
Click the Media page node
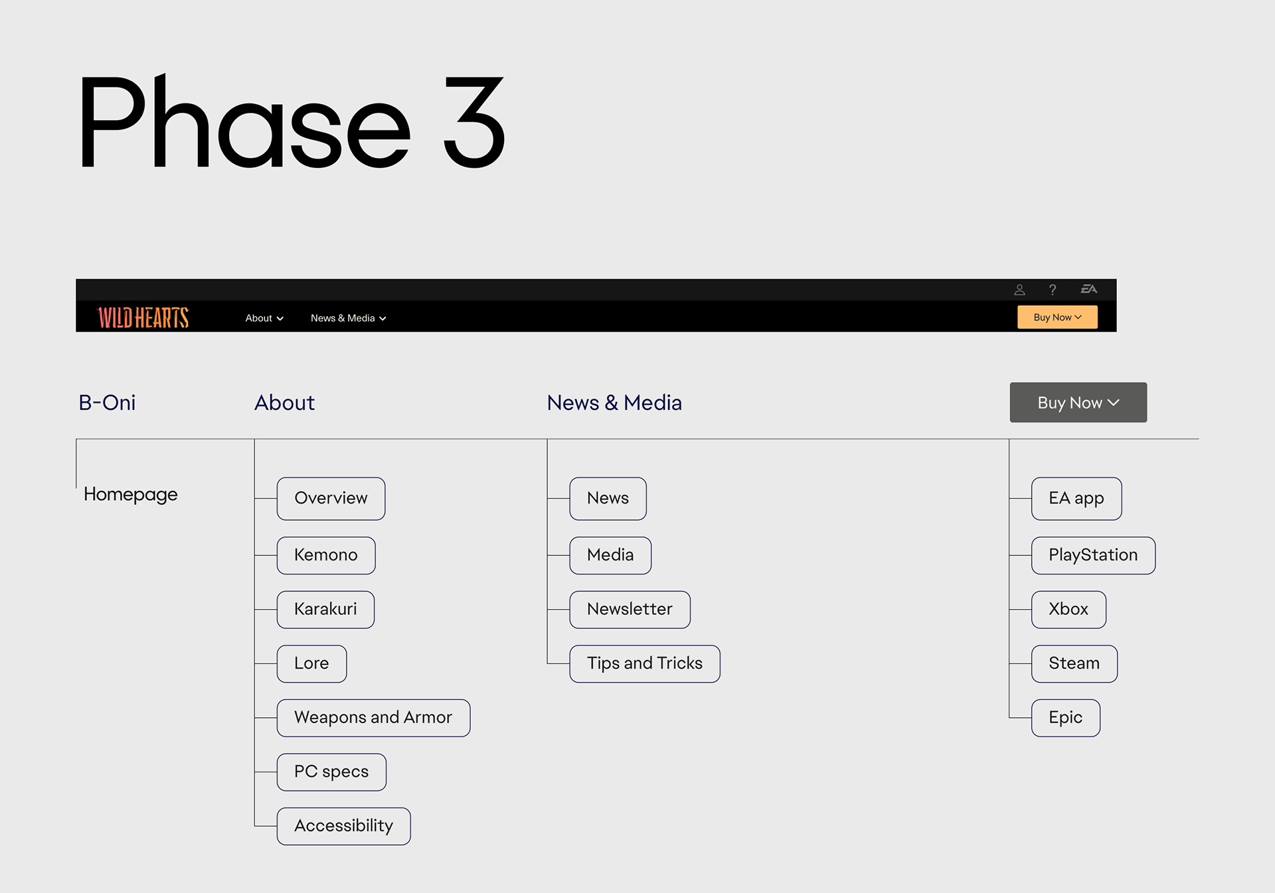coord(610,555)
